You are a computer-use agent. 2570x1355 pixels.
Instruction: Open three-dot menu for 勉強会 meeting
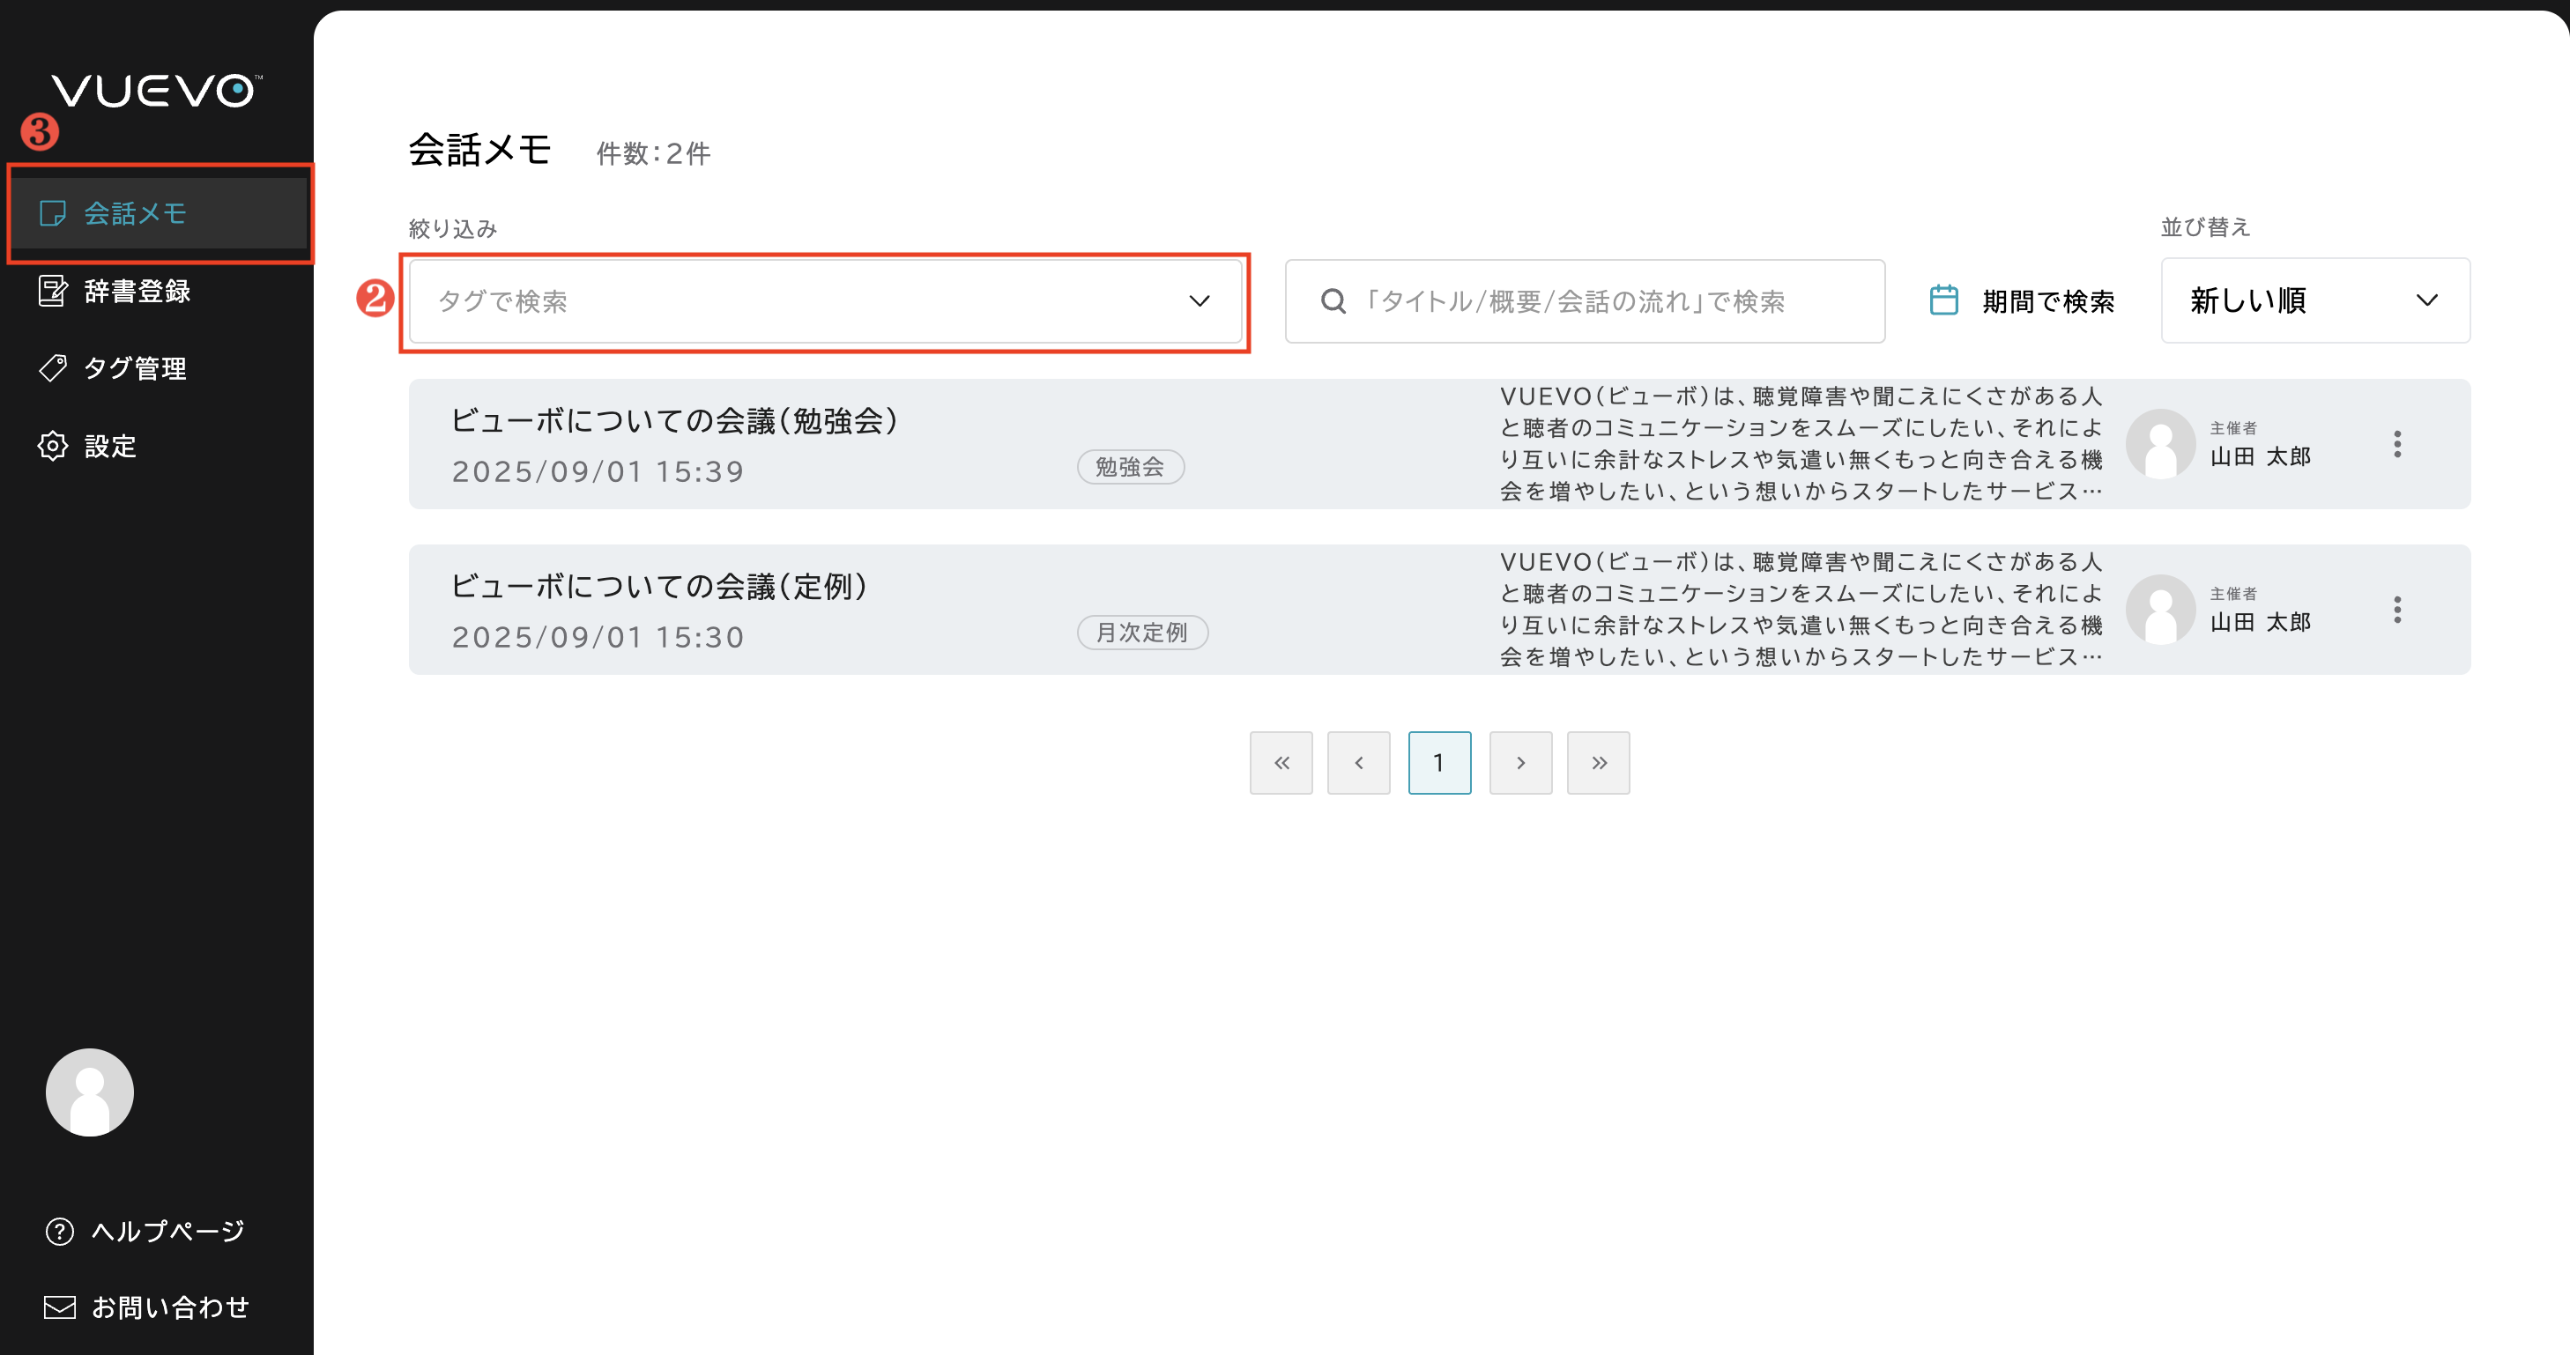[x=2396, y=444]
